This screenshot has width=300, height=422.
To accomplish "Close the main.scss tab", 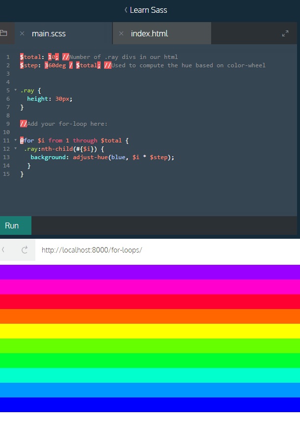I will tap(22, 33).
